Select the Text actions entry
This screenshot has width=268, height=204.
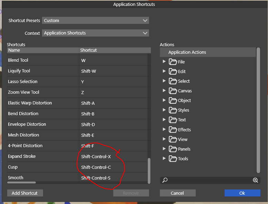point(182,120)
